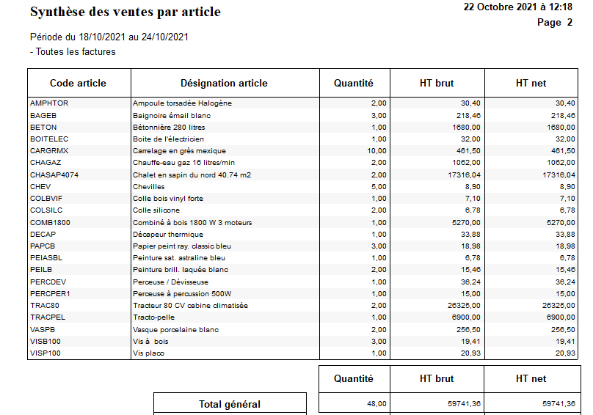
Task: Click the 'Total général' label
Action: tap(229, 404)
